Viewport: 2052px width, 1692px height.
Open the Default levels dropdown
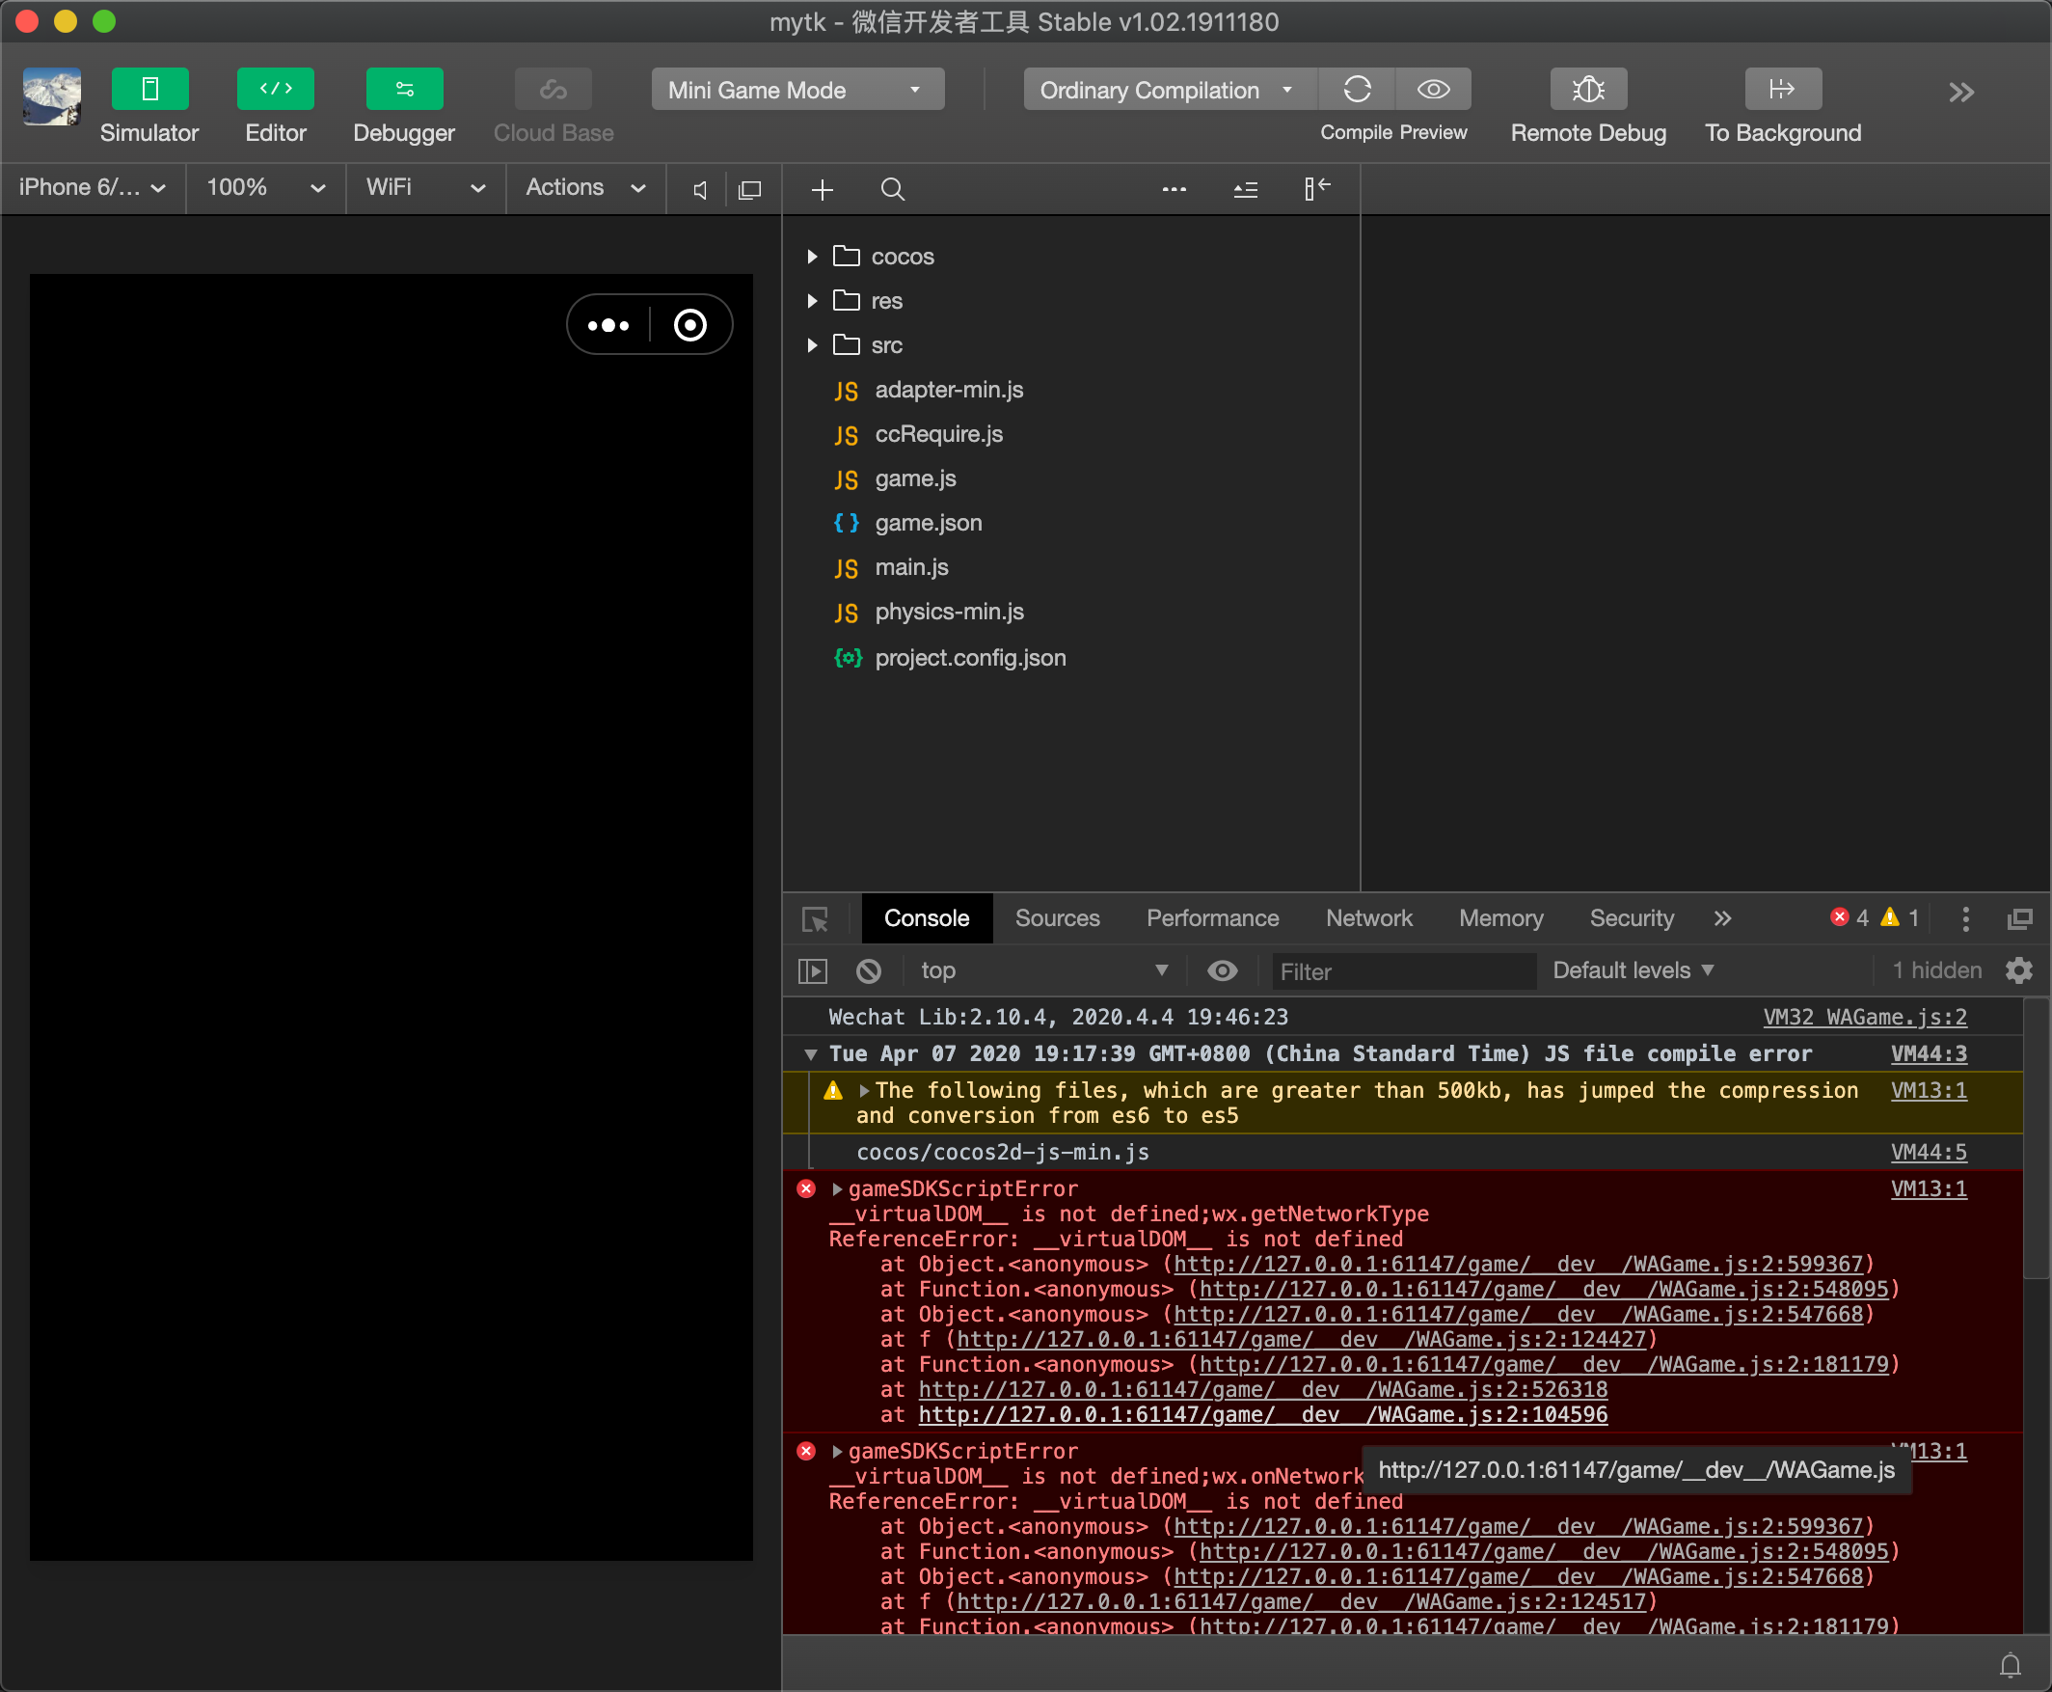(x=1632, y=970)
